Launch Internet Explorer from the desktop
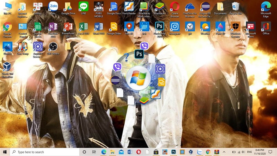The width and height of the screenshot is (277, 156). pyautogui.click(x=23, y=10)
